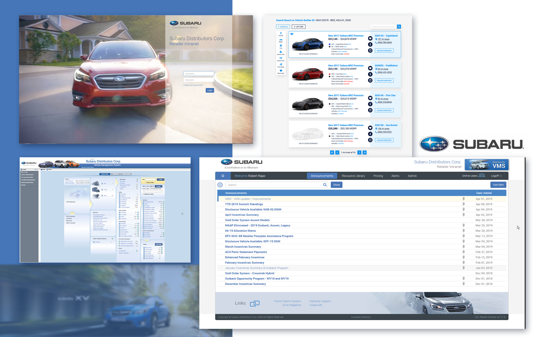Open the Location filter icon in sidebar
The height and width of the screenshot is (337, 539).
281,34
